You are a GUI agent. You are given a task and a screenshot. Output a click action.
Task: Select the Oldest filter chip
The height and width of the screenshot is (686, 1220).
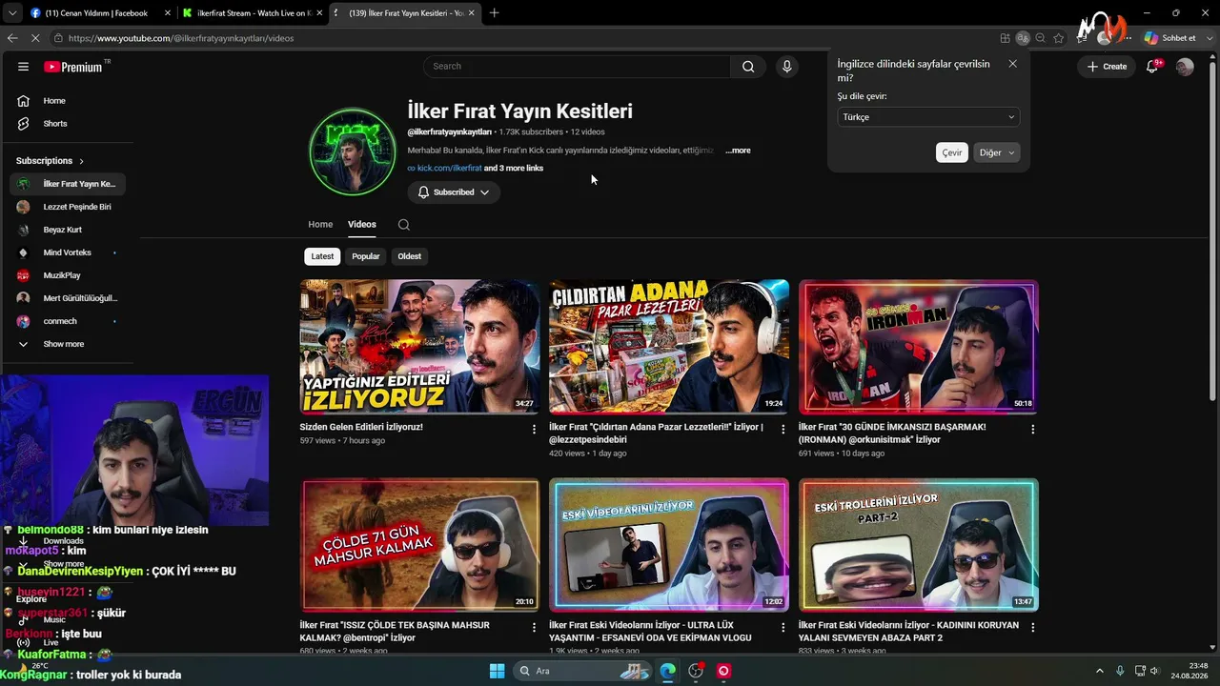click(x=409, y=256)
